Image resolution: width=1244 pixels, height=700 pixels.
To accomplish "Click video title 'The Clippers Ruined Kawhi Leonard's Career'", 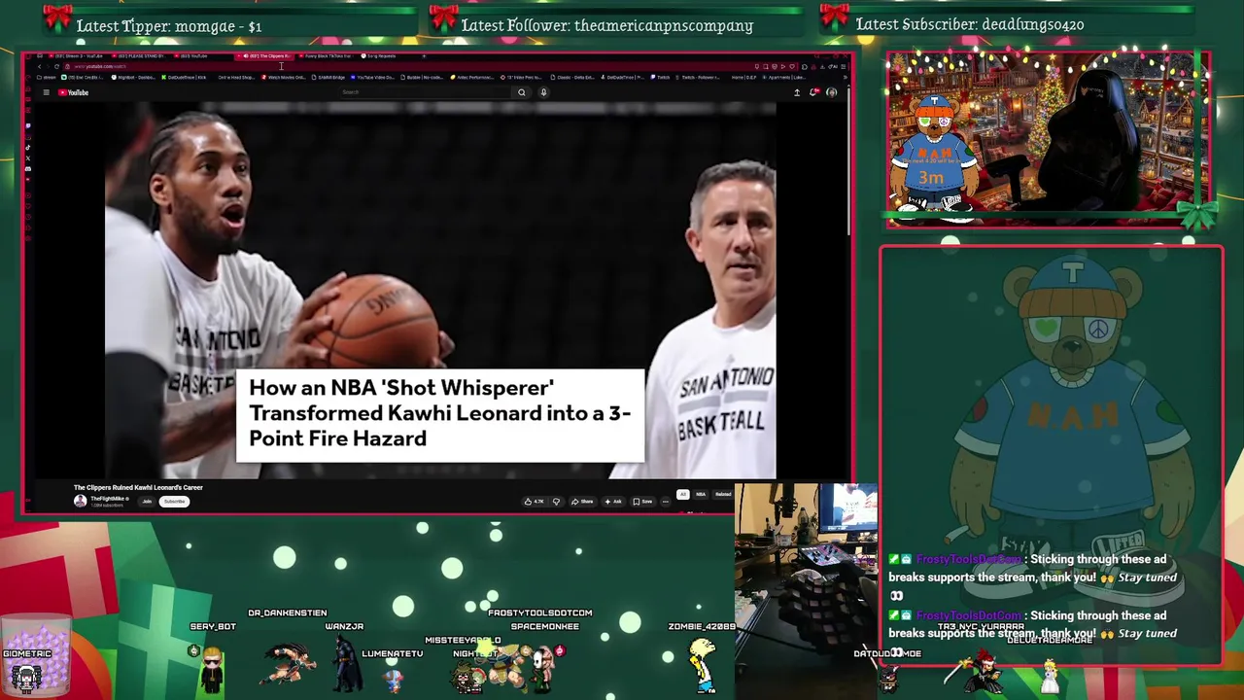I will point(138,487).
